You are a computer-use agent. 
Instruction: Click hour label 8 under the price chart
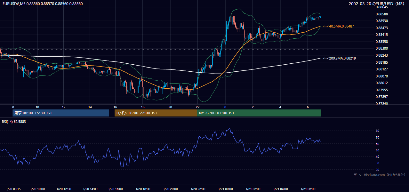point(13,107)
